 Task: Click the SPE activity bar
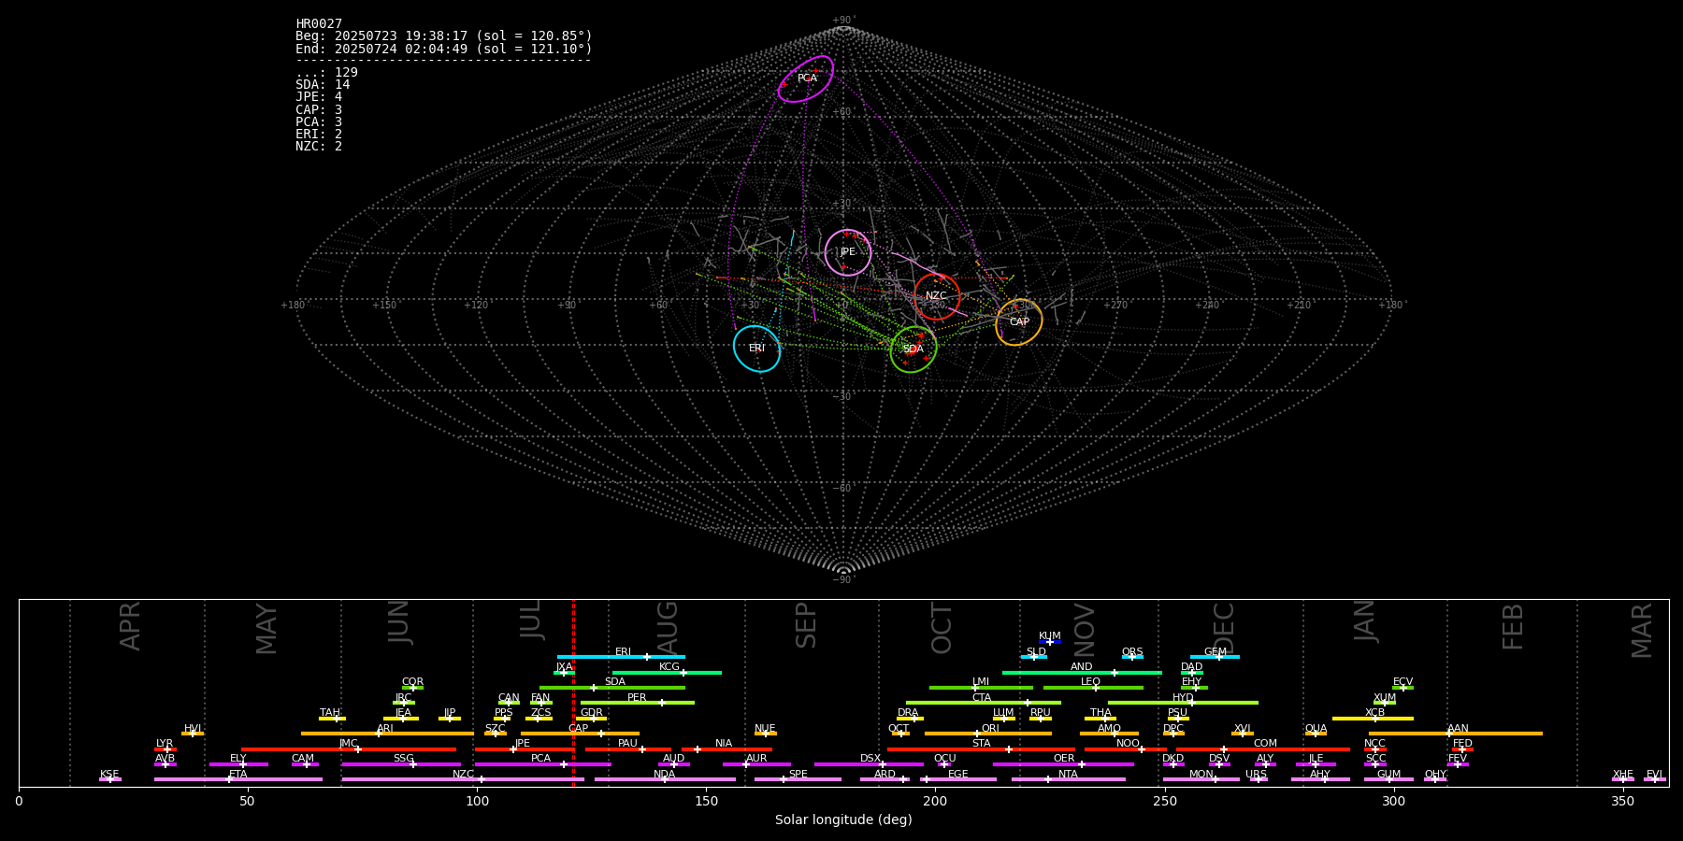click(x=798, y=779)
